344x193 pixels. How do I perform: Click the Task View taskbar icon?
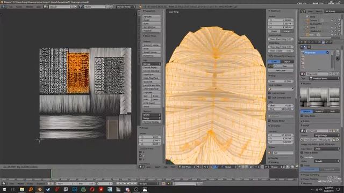pyautogui.click(x=13, y=189)
